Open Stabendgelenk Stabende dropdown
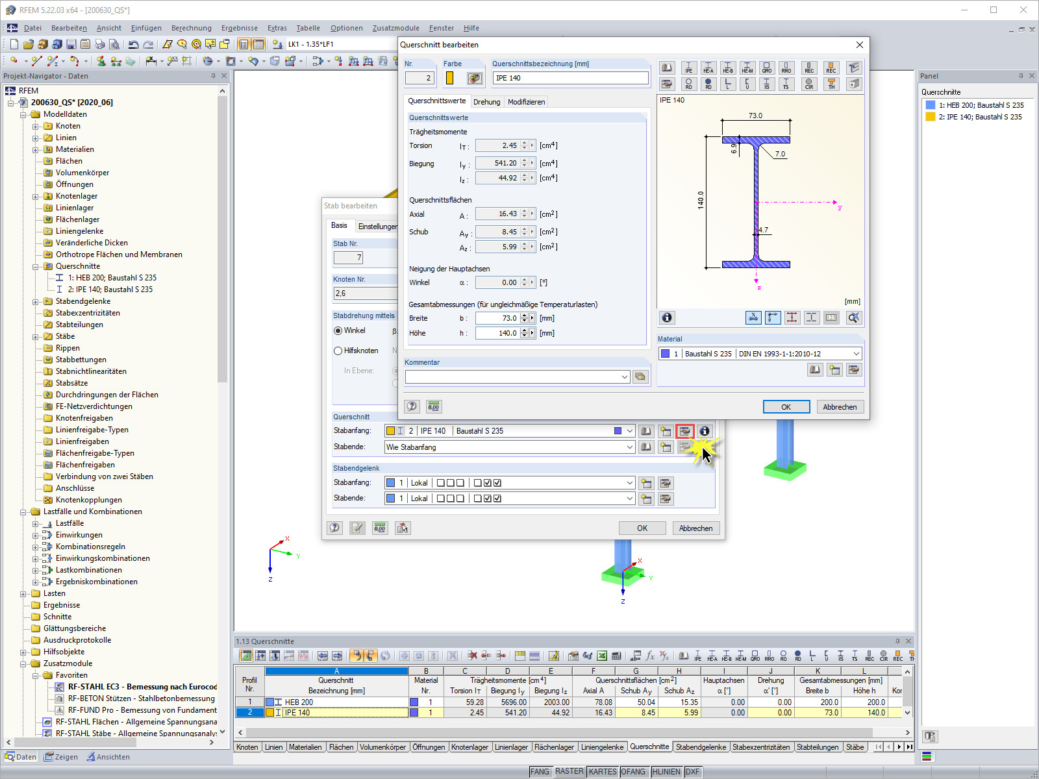The width and height of the screenshot is (1039, 779). coord(630,499)
